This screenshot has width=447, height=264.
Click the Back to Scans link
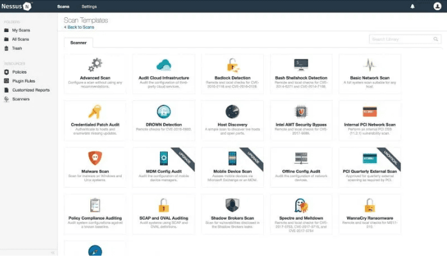79,27
